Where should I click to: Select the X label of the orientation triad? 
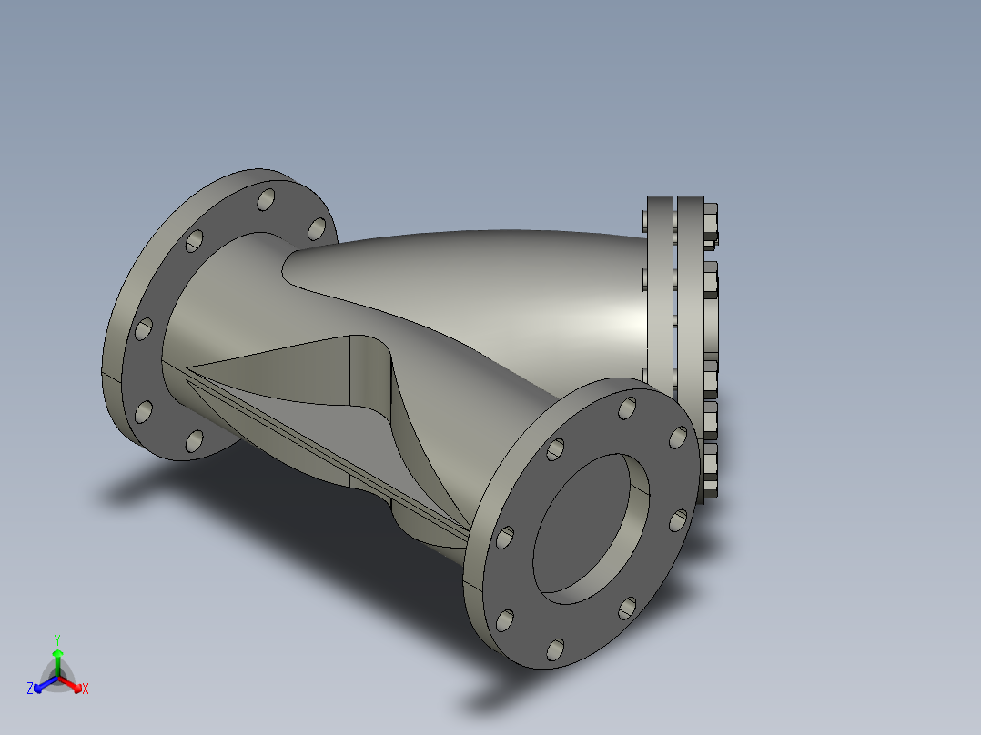86,689
